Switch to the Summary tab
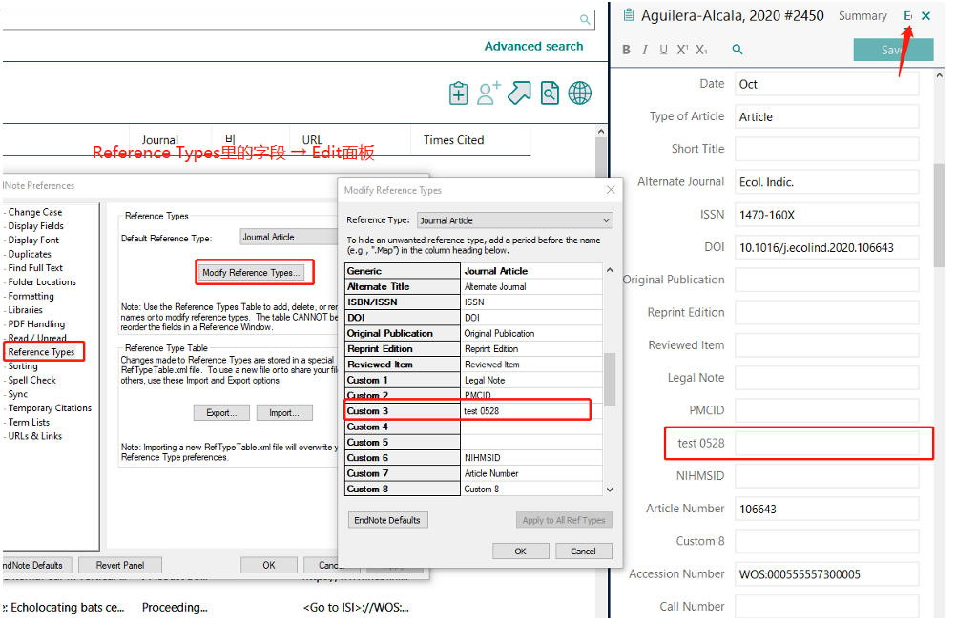 click(862, 16)
